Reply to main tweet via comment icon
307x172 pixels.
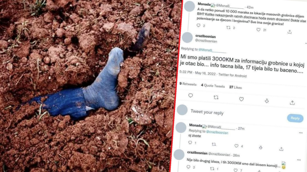click(x=191, y=96)
